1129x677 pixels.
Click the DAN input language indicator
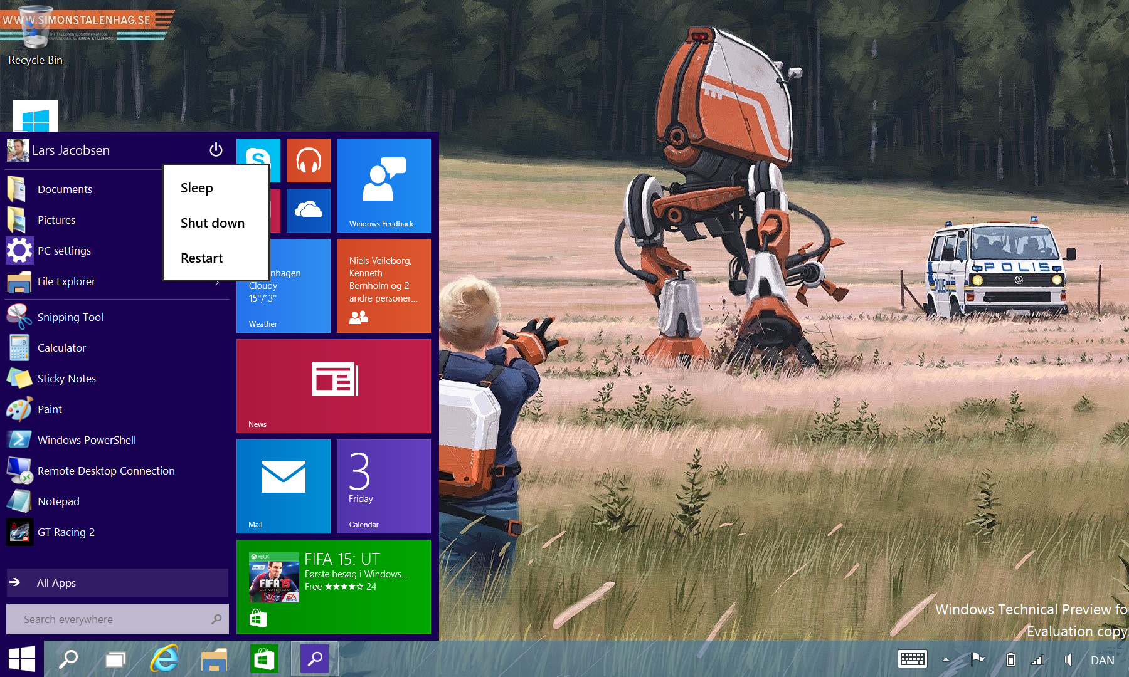pos(1102,660)
